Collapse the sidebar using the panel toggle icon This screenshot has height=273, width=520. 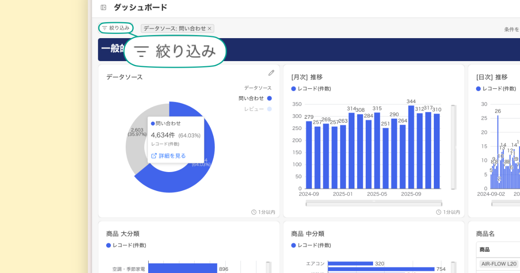click(104, 7)
